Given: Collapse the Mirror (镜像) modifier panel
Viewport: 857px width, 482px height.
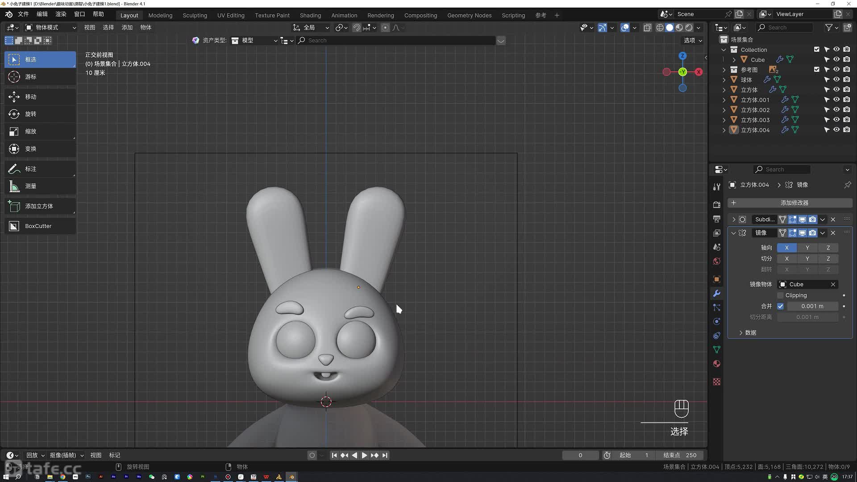Looking at the screenshot, I should click(733, 233).
